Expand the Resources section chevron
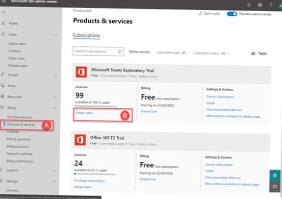Image resolution: width=282 pixels, height=199 pixels. pyautogui.click(x=56, y=97)
